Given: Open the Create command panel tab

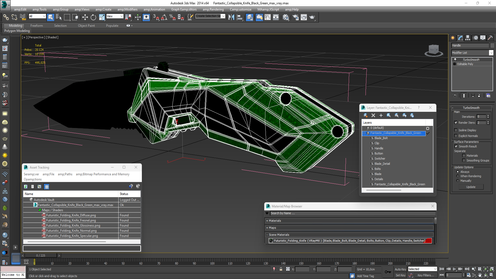Looking at the screenshot, I should point(453,38).
